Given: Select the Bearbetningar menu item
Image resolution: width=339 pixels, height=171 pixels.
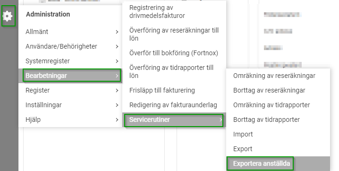Looking at the screenshot, I should pyautogui.click(x=72, y=76).
